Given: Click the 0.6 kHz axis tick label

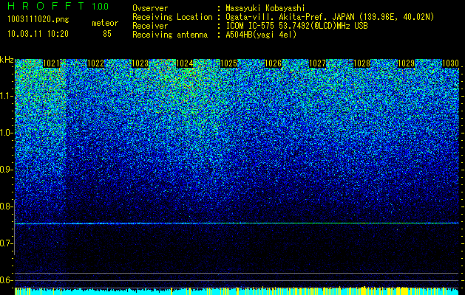Looking at the screenshot, I should (7, 280).
